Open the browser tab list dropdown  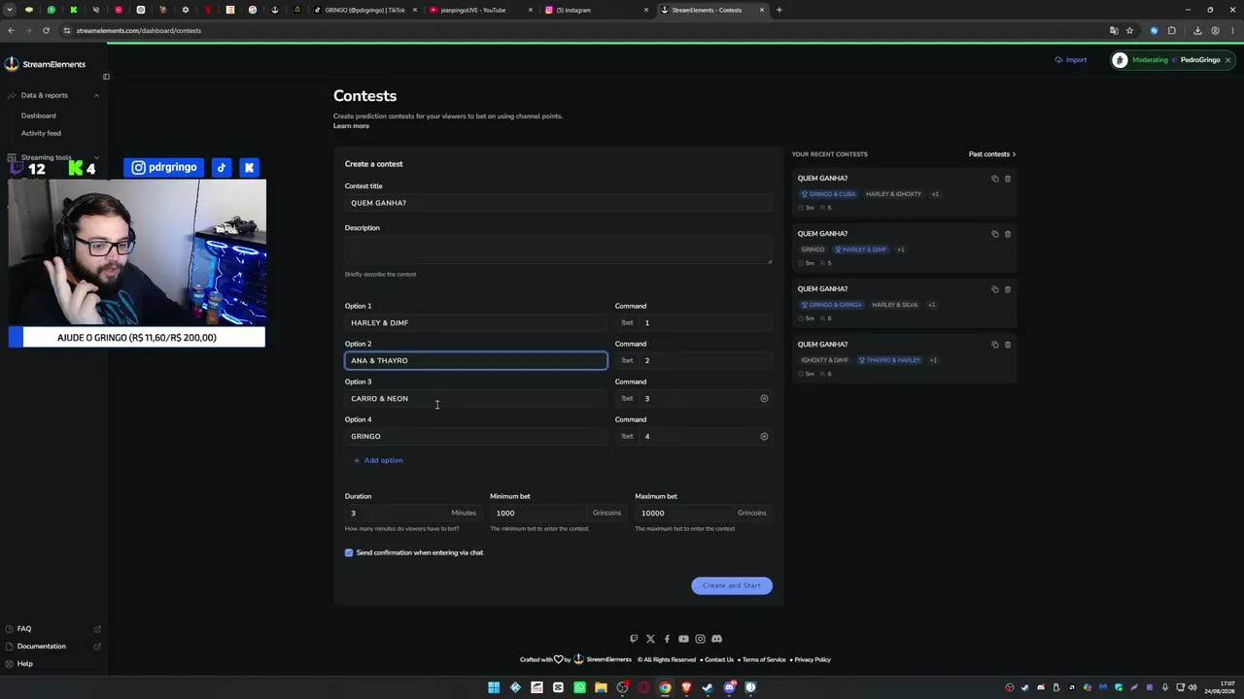(10, 10)
